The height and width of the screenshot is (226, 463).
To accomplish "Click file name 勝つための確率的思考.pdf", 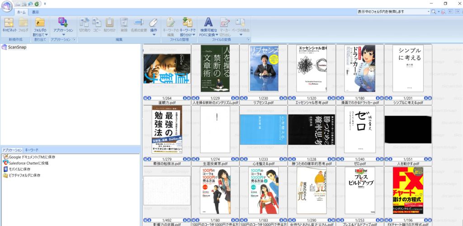I will coord(312,163).
